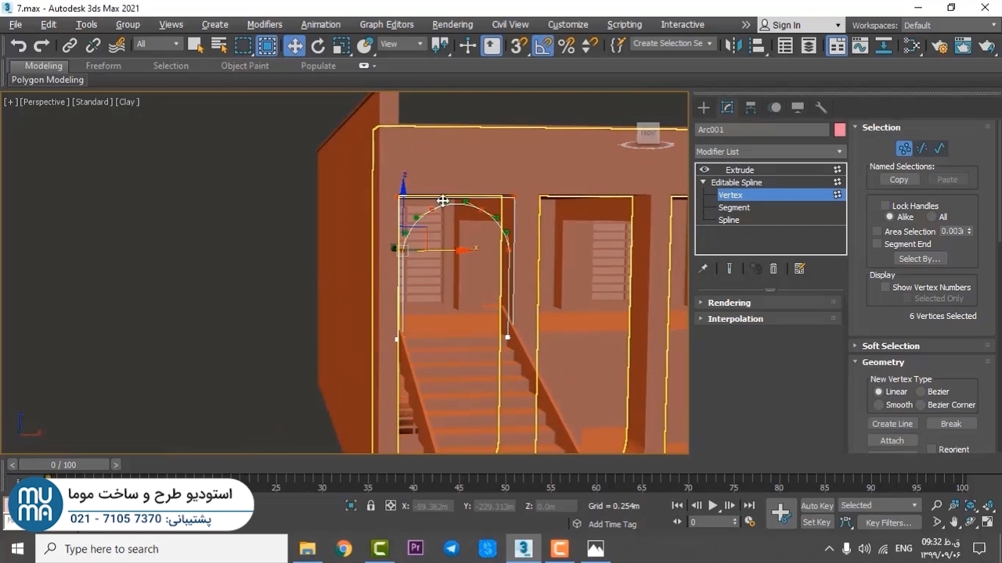This screenshot has width=1002, height=563.
Task: Select the Bezier new vertex type
Action: pyautogui.click(x=921, y=392)
